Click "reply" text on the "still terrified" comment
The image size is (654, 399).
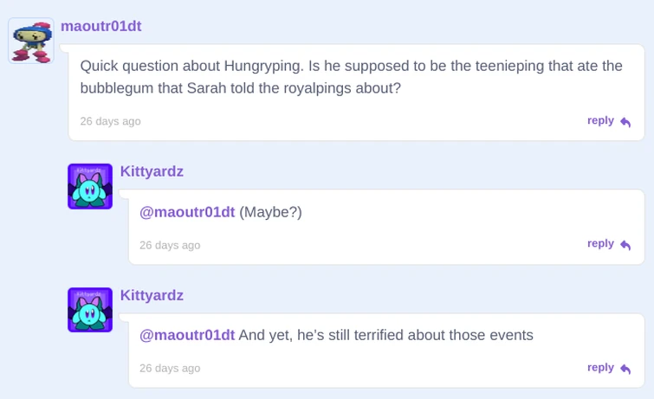point(600,368)
